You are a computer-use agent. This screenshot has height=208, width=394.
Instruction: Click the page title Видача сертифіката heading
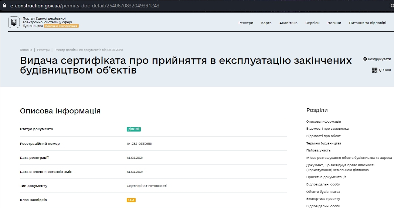pos(186,65)
